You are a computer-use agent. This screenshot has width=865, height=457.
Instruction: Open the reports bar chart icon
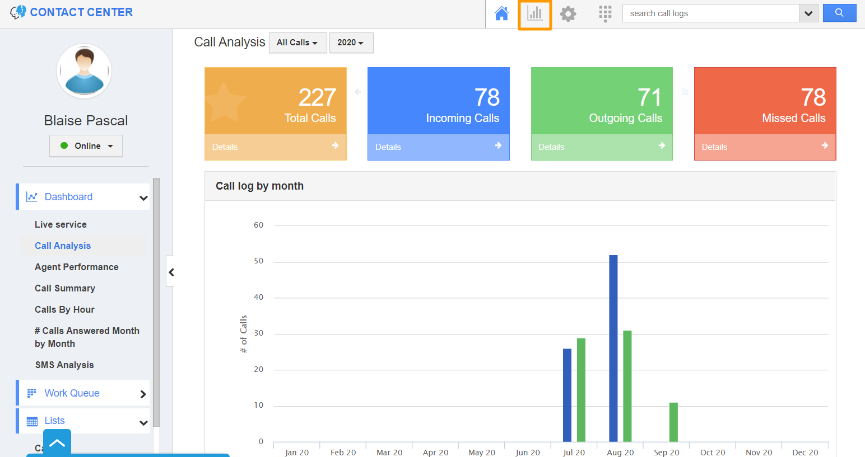click(x=534, y=13)
